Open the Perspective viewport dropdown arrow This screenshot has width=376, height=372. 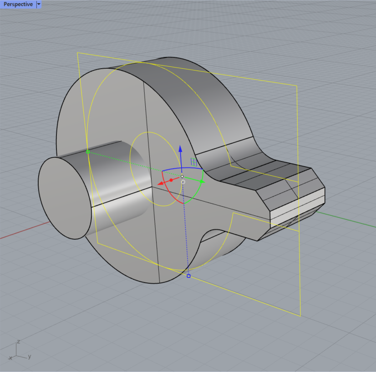point(39,4)
